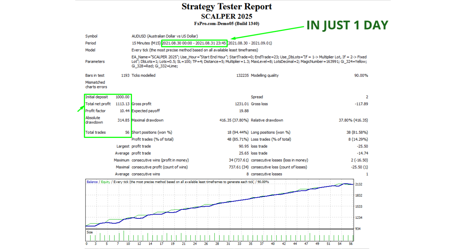
Task: Select the Ticks modelled value 132235
Action: coord(242,75)
